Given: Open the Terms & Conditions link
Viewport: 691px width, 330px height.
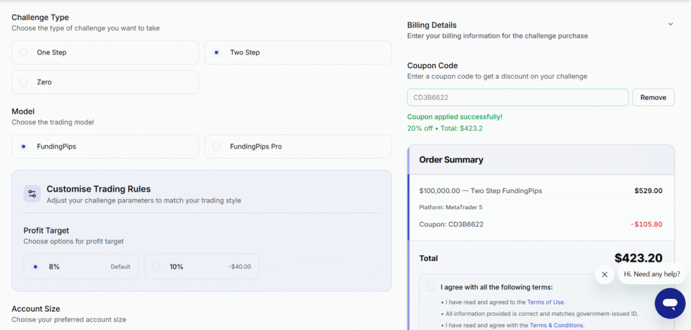Looking at the screenshot, I should (x=556, y=325).
